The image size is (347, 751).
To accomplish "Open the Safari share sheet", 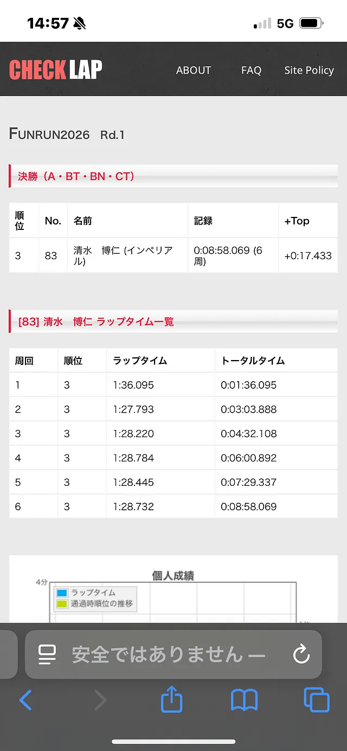I will [172, 699].
